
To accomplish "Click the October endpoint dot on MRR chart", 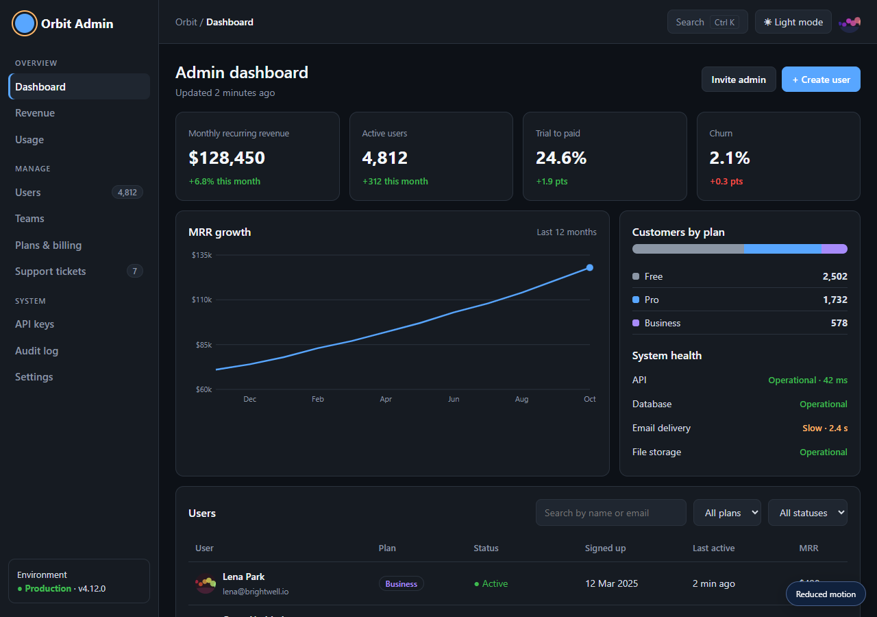I will pyautogui.click(x=590, y=267).
